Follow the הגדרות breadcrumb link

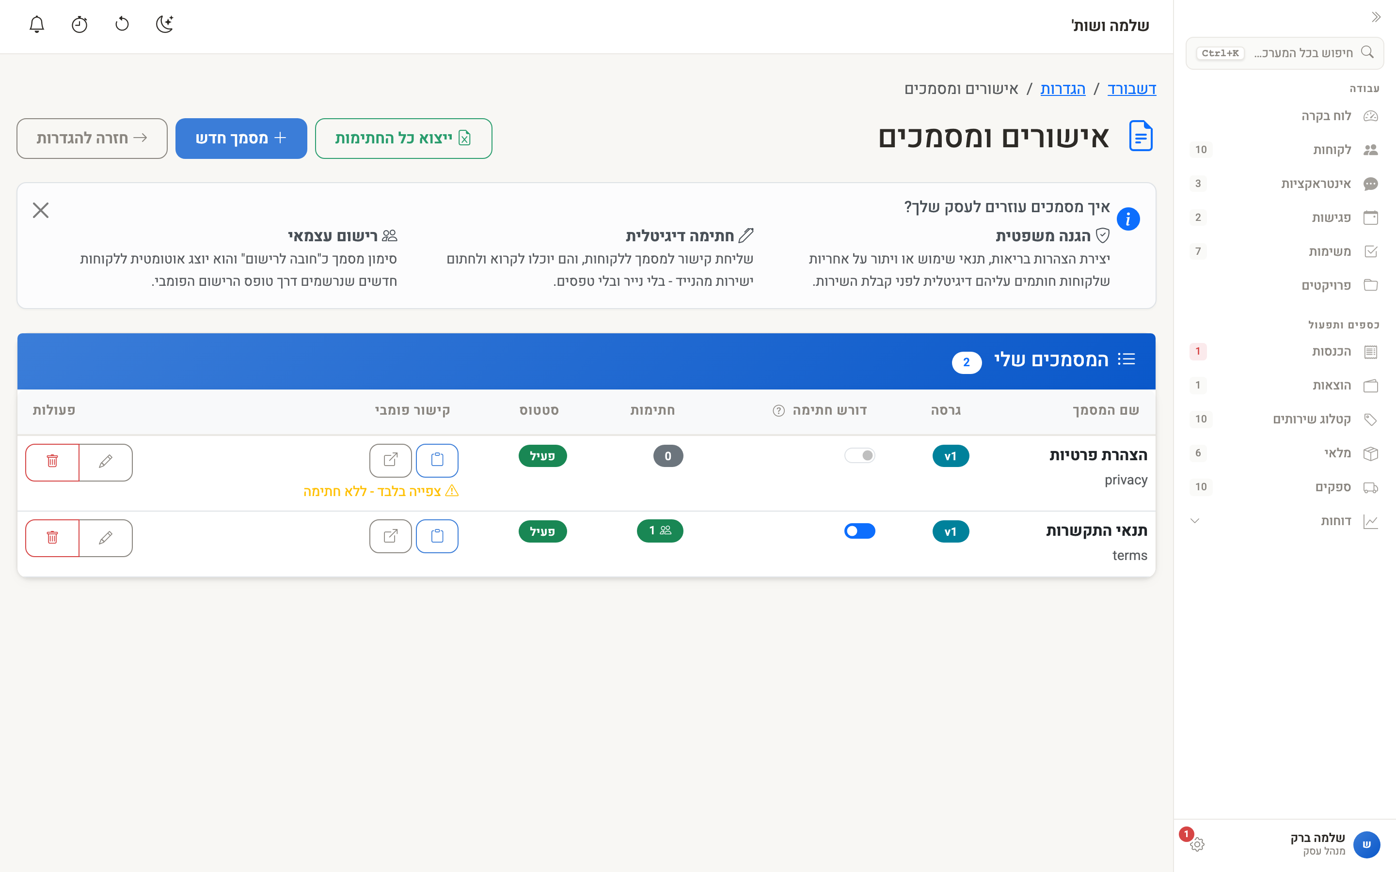[x=1063, y=89]
